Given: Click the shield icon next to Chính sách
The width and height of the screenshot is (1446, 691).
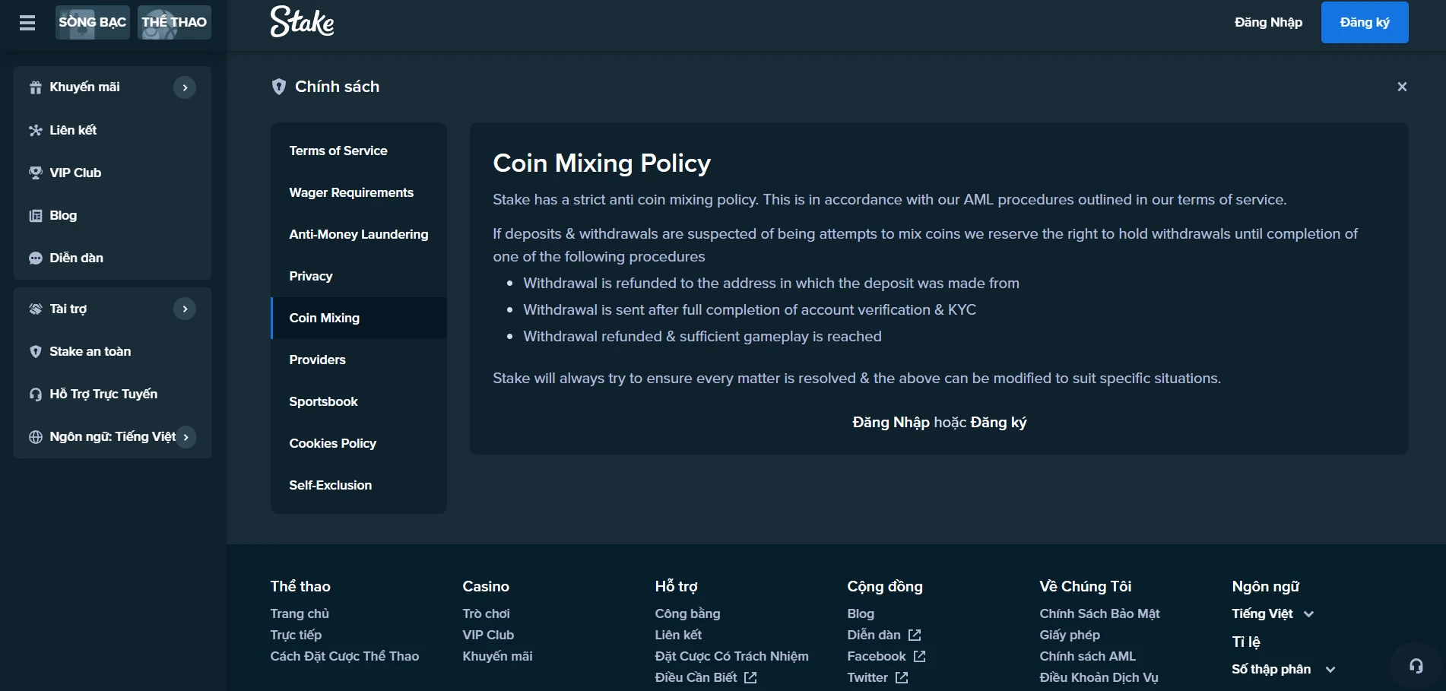Looking at the screenshot, I should click(x=279, y=87).
